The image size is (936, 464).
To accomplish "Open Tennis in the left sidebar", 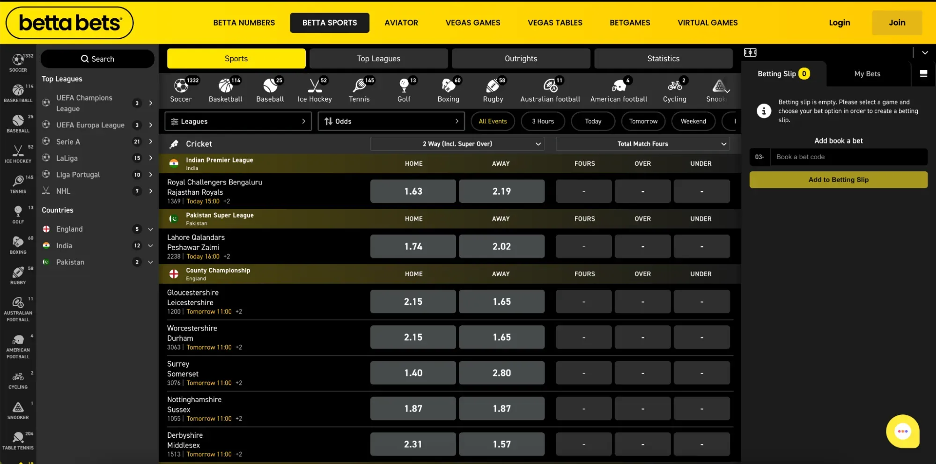I will coord(18,184).
